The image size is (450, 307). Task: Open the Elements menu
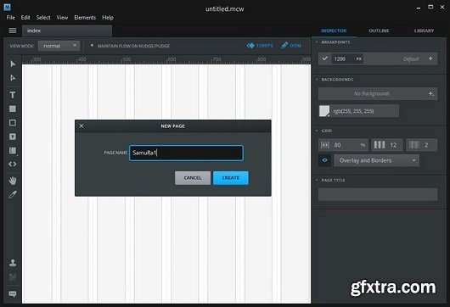click(x=85, y=18)
